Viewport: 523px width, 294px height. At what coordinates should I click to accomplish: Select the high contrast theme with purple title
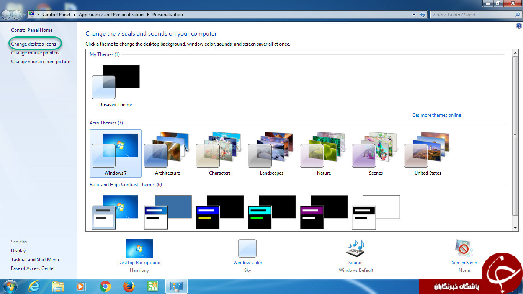click(x=324, y=212)
